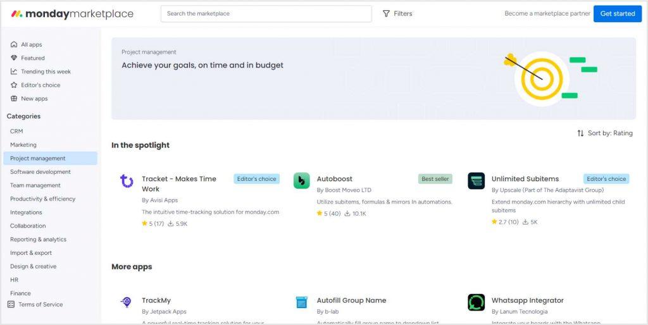648x325 pixels.
Task: Open the Trending this week section
Action: pos(46,71)
